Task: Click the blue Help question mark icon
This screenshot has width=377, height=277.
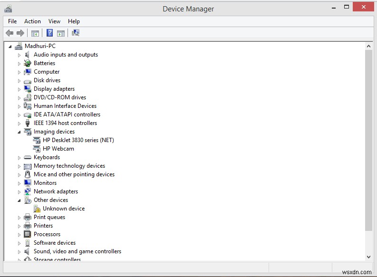Action: point(50,33)
